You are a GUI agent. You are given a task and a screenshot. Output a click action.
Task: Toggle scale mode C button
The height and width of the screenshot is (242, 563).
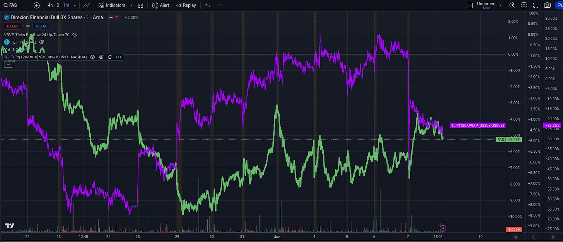(x=553, y=237)
